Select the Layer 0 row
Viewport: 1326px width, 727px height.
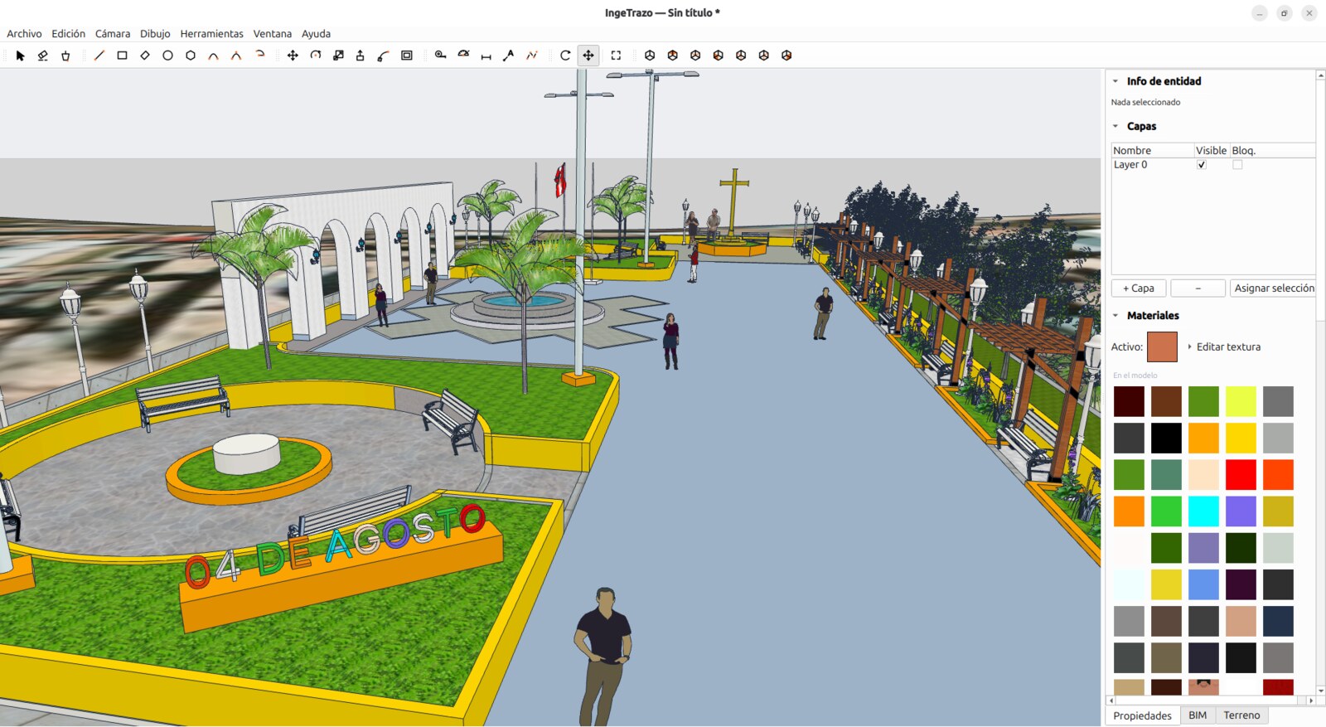[1213, 165]
